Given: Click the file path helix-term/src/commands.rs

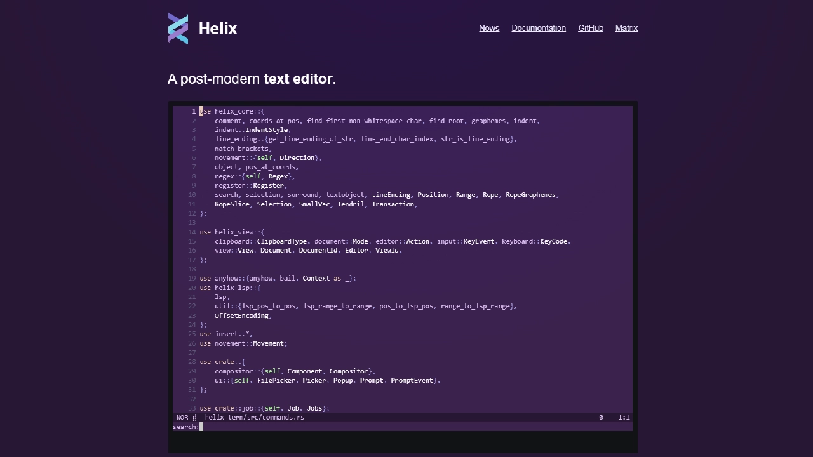Looking at the screenshot, I should click(254, 417).
